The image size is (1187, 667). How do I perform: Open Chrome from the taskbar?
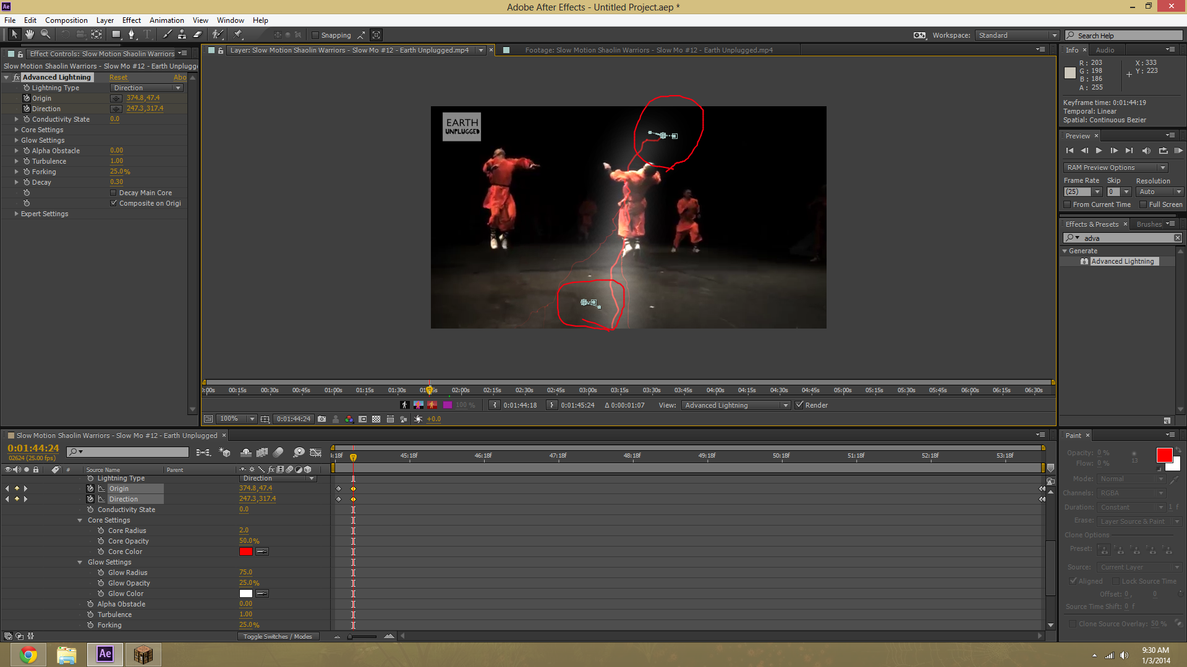tap(28, 655)
